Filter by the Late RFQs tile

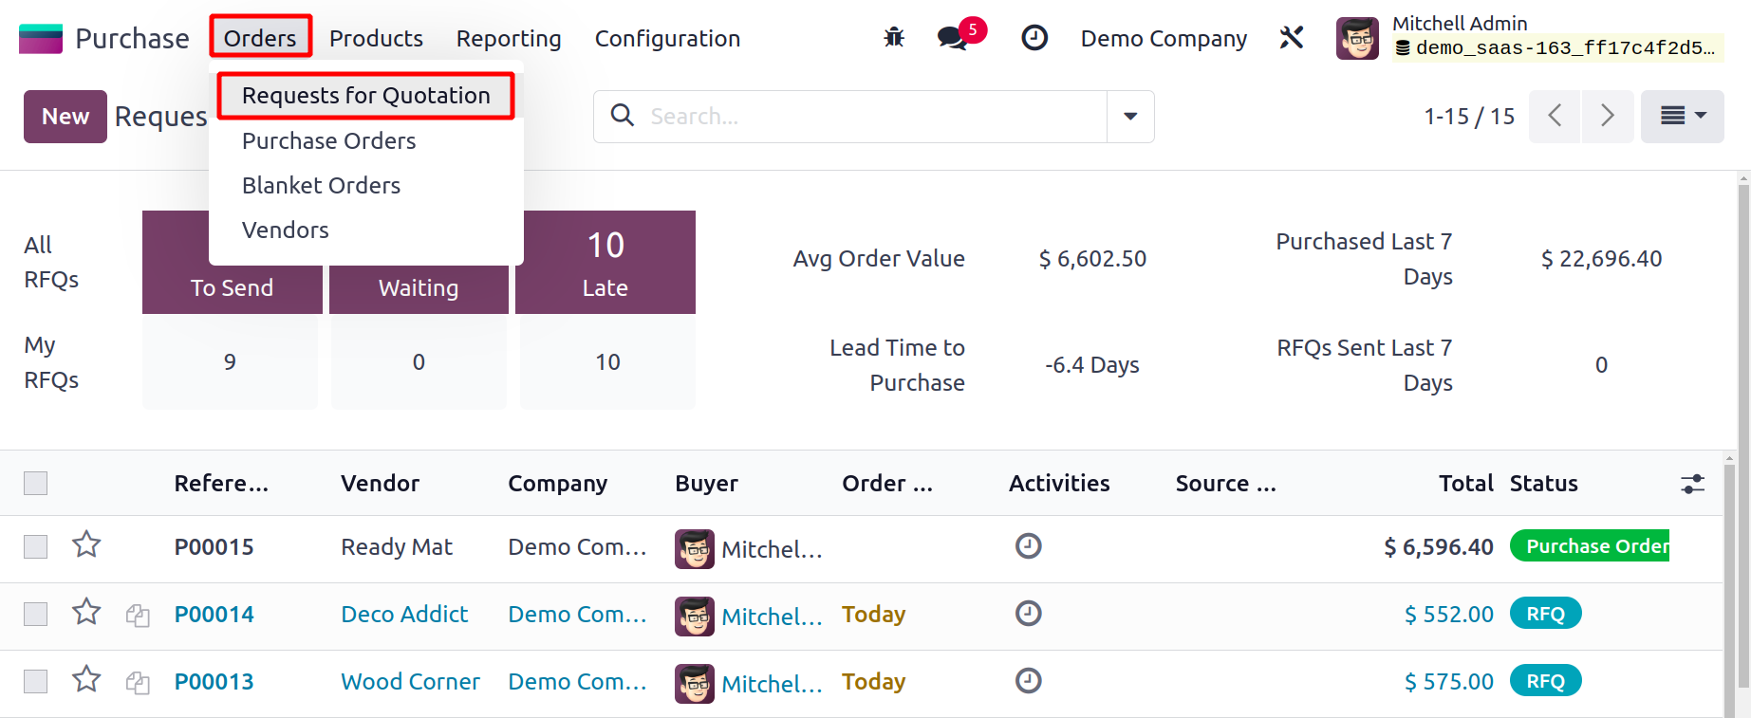tap(605, 263)
